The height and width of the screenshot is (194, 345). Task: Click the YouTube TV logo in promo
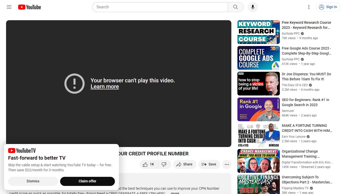(22, 151)
